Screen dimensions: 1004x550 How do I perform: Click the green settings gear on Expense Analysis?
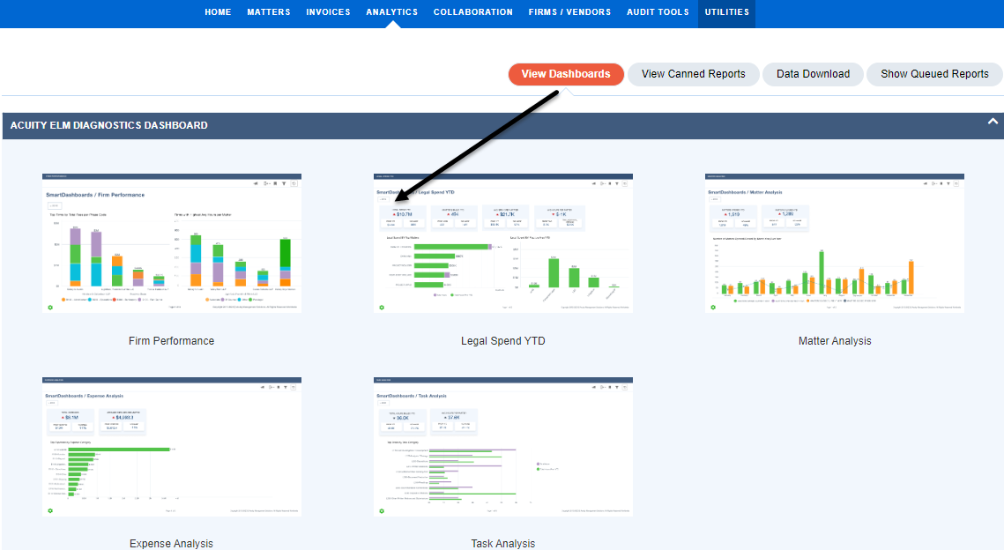50,509
